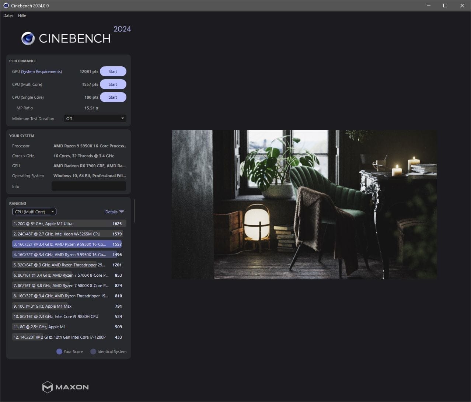This screenshot has width=471, height=402.
Task: Select the 16C/32T Ryzen Threadripper 19... ranking row
Action: tap(69, 296)
